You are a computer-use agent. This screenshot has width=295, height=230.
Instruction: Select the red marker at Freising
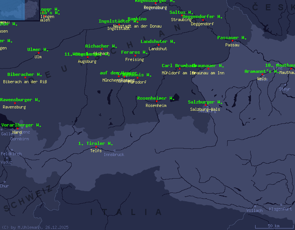coord(135,56)
